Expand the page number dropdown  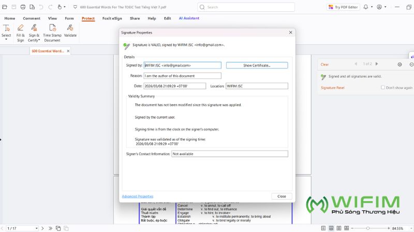36,228
